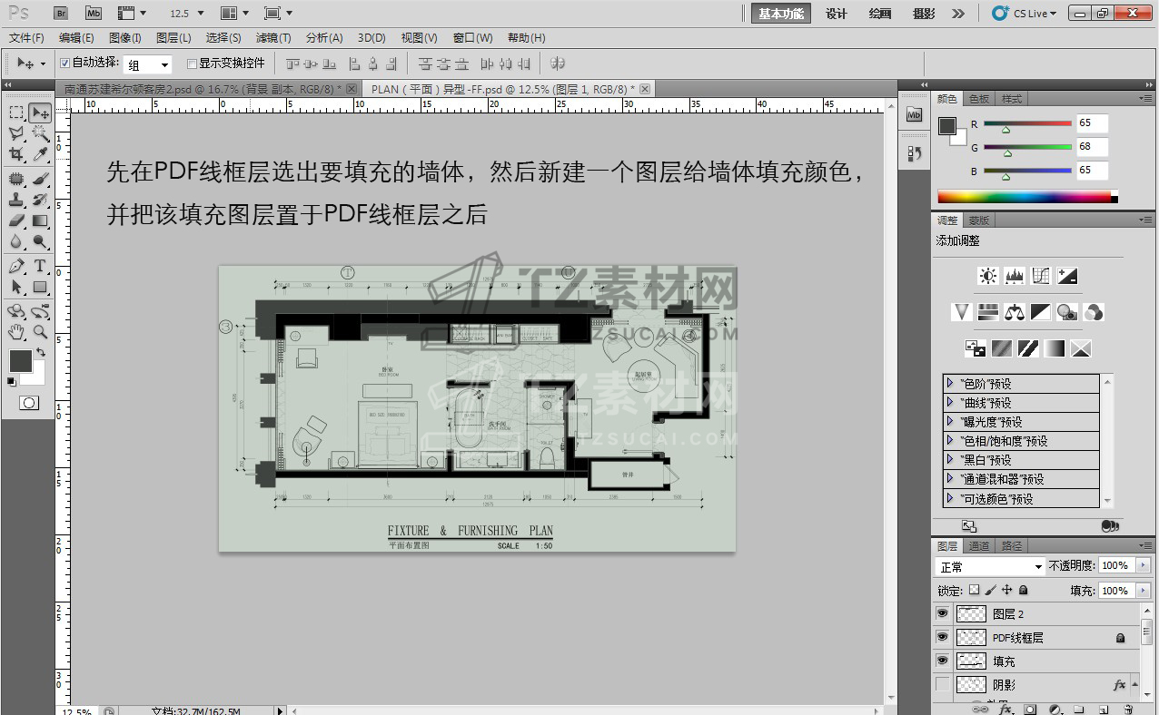Image resolution: width=1159 pixels, height=715 pixels.
Task: Select the Rectangular Marquee tool
Action: click(x=16, y=113)
